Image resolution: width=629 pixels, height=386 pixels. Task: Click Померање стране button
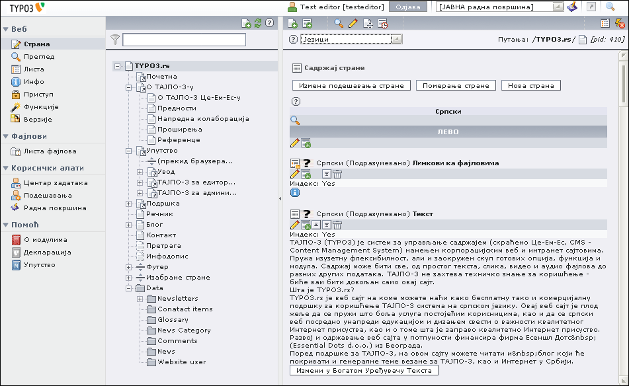click(x=456, y=85)
